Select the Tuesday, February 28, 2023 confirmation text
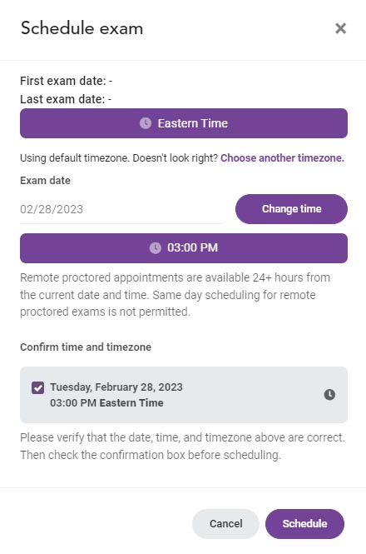The image size is (366, 554). pos(116,387)
